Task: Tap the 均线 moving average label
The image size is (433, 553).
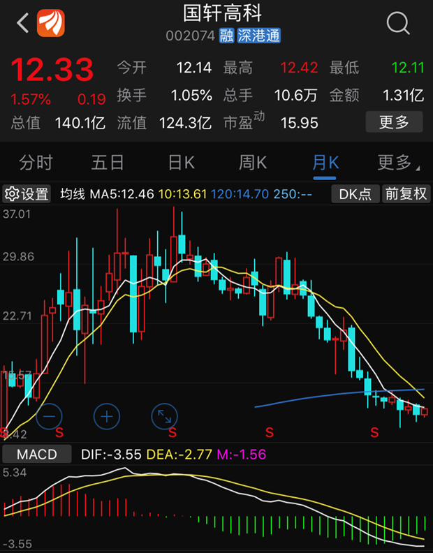Action: 73,194
